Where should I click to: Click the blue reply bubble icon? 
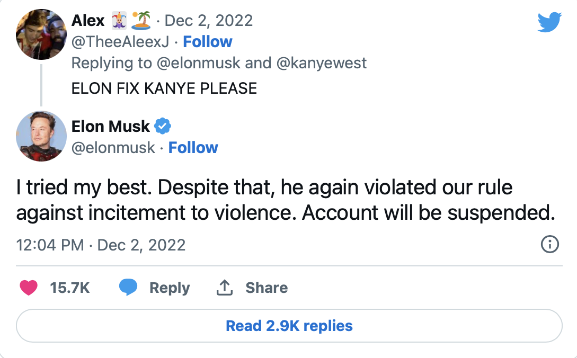point(128,288)
